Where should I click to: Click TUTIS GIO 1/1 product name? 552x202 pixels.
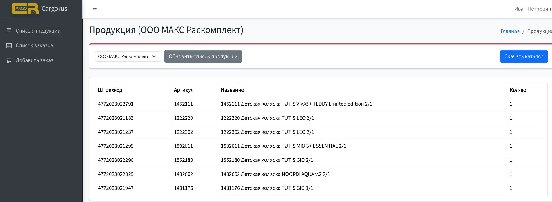[x=267, y=188]
